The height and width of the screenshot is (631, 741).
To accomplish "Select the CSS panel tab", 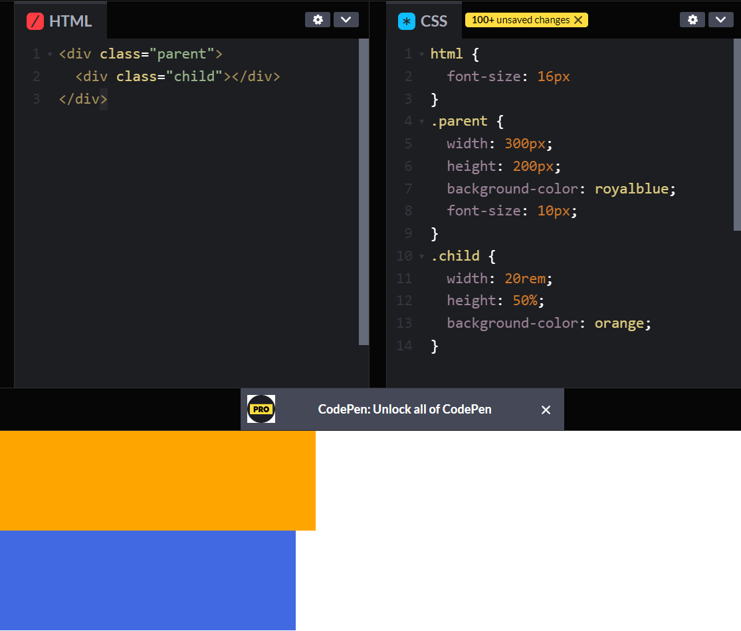I will [x=423, y=21].
